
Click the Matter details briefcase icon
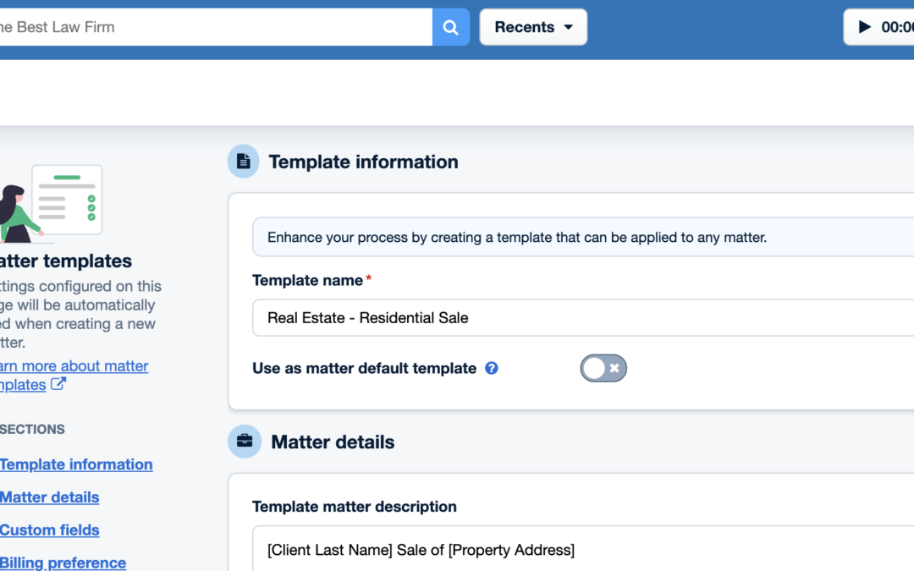coord(243,442)
